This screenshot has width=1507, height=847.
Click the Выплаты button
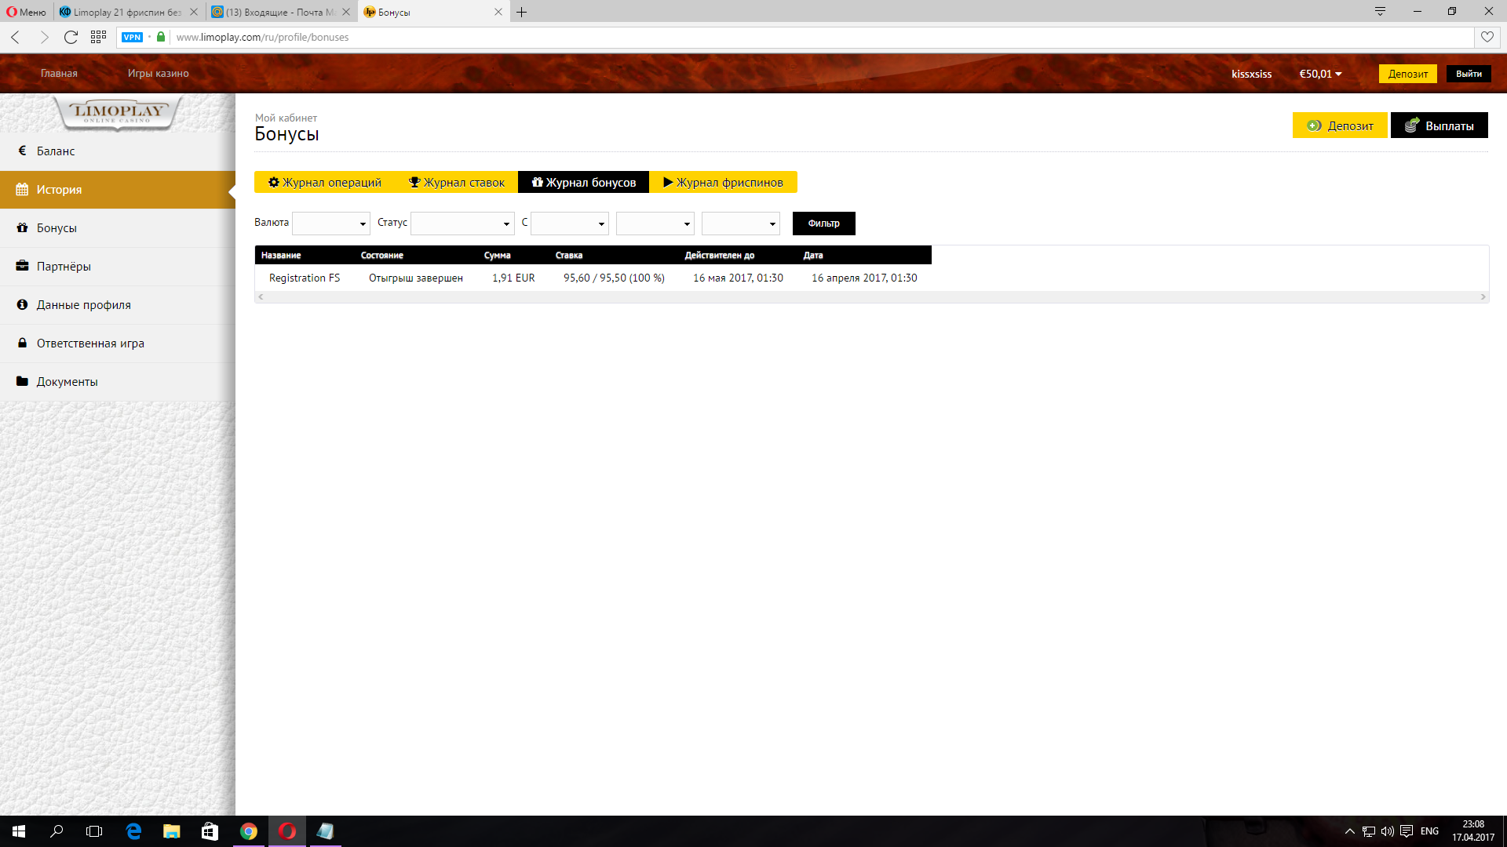pyautogui.click(x=1439, y=125)
